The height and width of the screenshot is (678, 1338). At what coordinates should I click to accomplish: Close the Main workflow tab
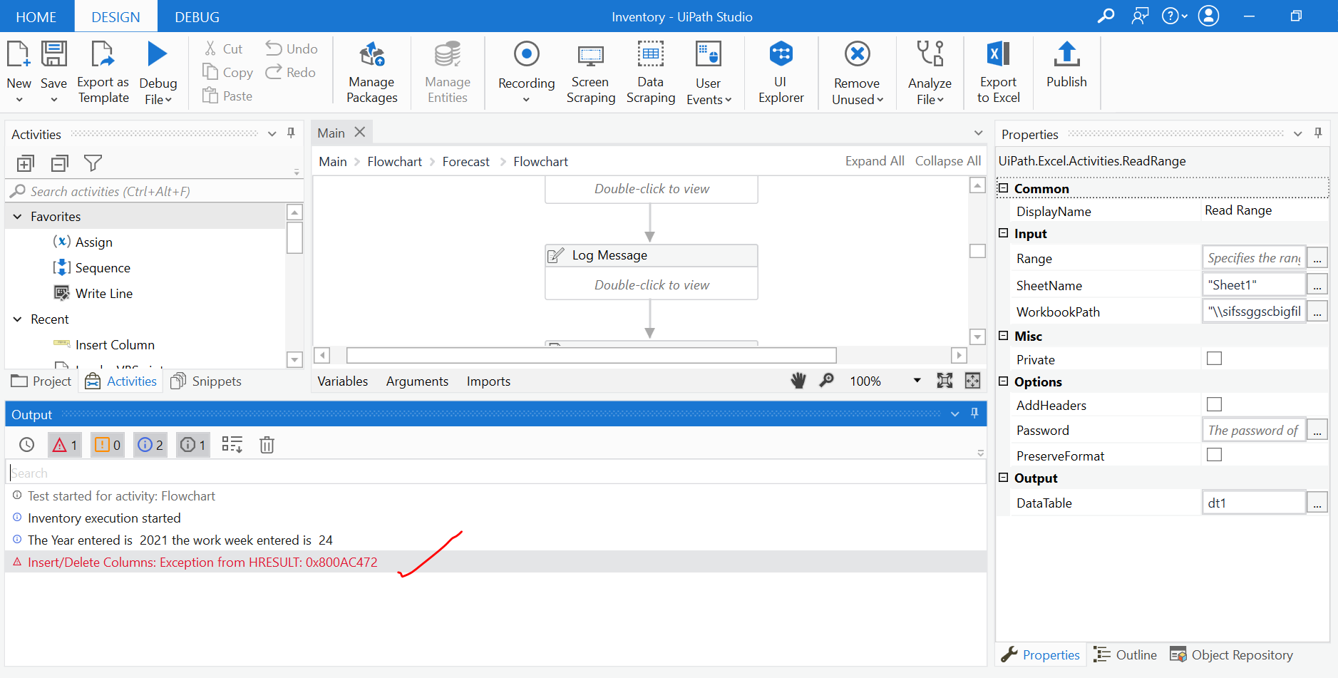(360, 132)
